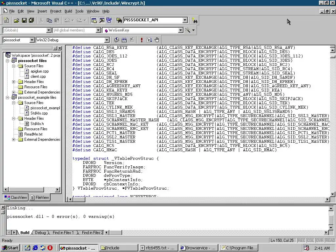The image size is (336, 252).
Task: Open the WsGenKey member dropdown
Action: pos(181,30)
